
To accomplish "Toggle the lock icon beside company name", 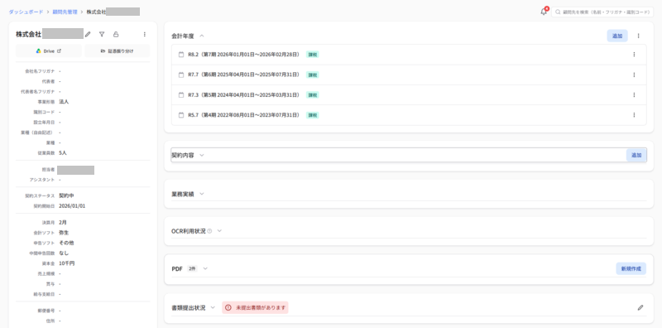I will tap(116, 34).
